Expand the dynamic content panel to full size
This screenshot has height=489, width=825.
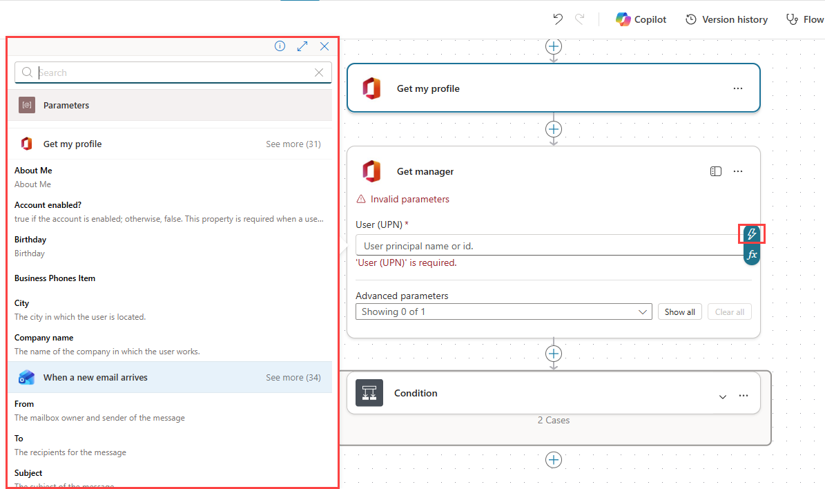(302, 46)
